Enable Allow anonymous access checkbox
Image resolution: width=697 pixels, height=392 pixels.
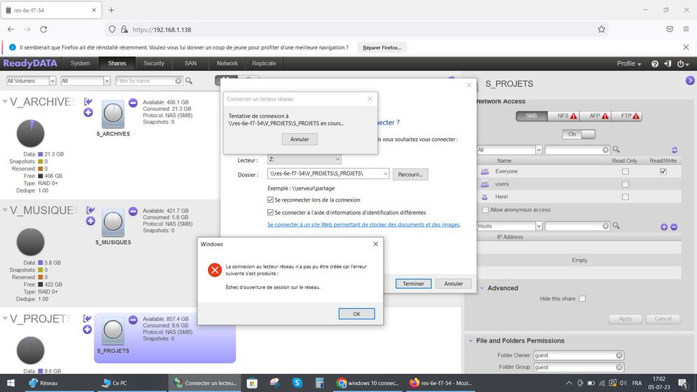(x=486, y=210)
